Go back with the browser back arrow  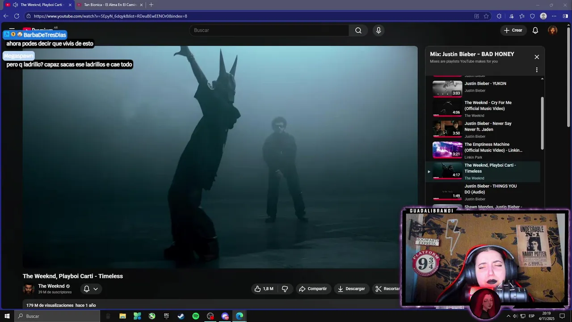[x=6, y=16]
